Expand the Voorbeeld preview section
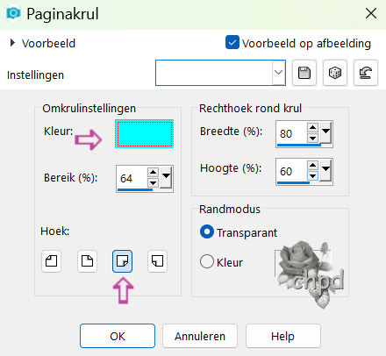 pyautogui.click(x=12, y=43)
